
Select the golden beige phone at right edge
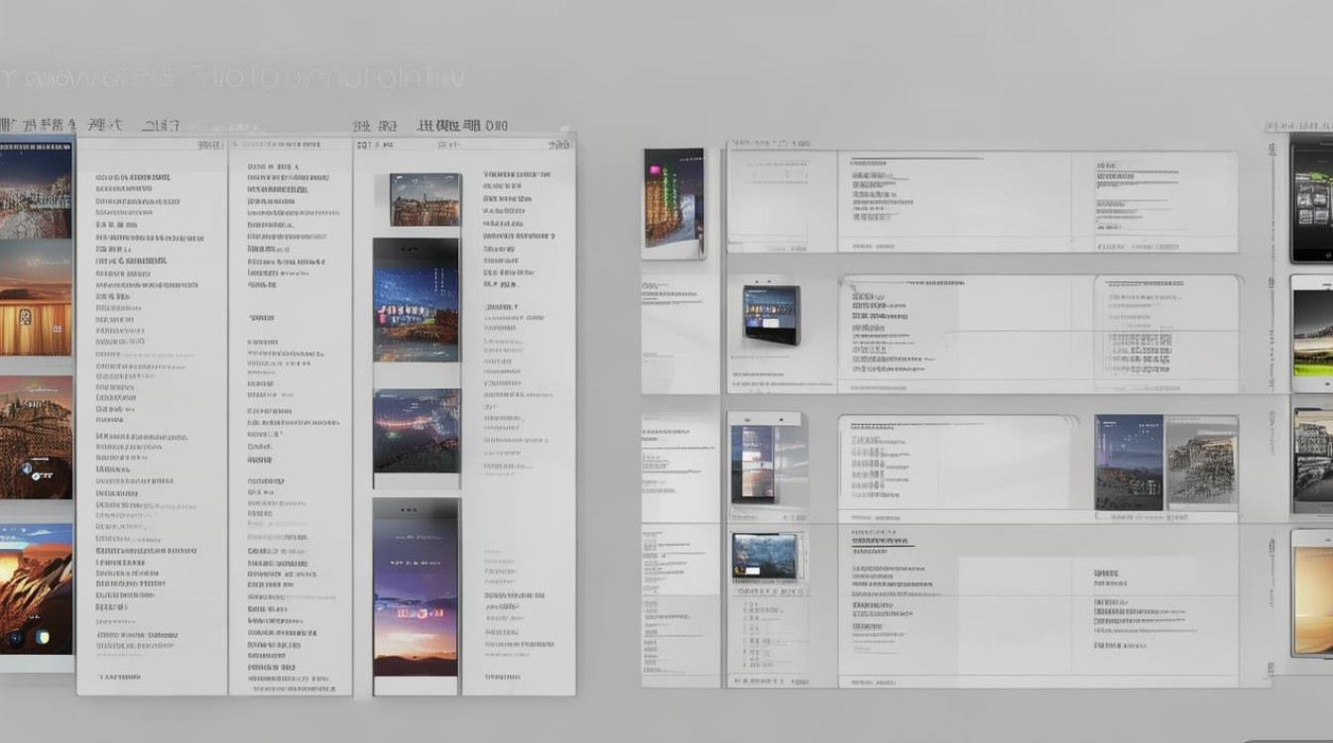(1311, 592)
